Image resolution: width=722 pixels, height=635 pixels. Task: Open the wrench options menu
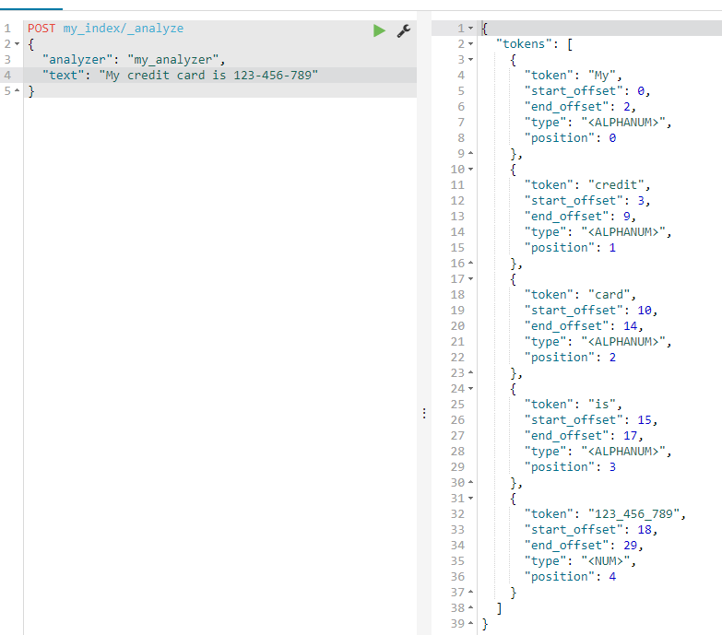pyautogui.click(x=404, y=30)
